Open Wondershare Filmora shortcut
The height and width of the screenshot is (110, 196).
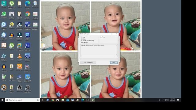click(x=20, y=36)
